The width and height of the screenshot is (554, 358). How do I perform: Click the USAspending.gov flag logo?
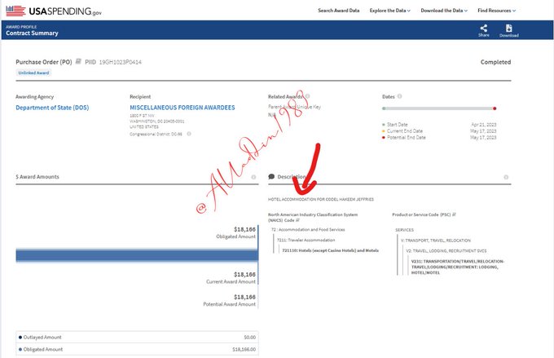(15, 10)
